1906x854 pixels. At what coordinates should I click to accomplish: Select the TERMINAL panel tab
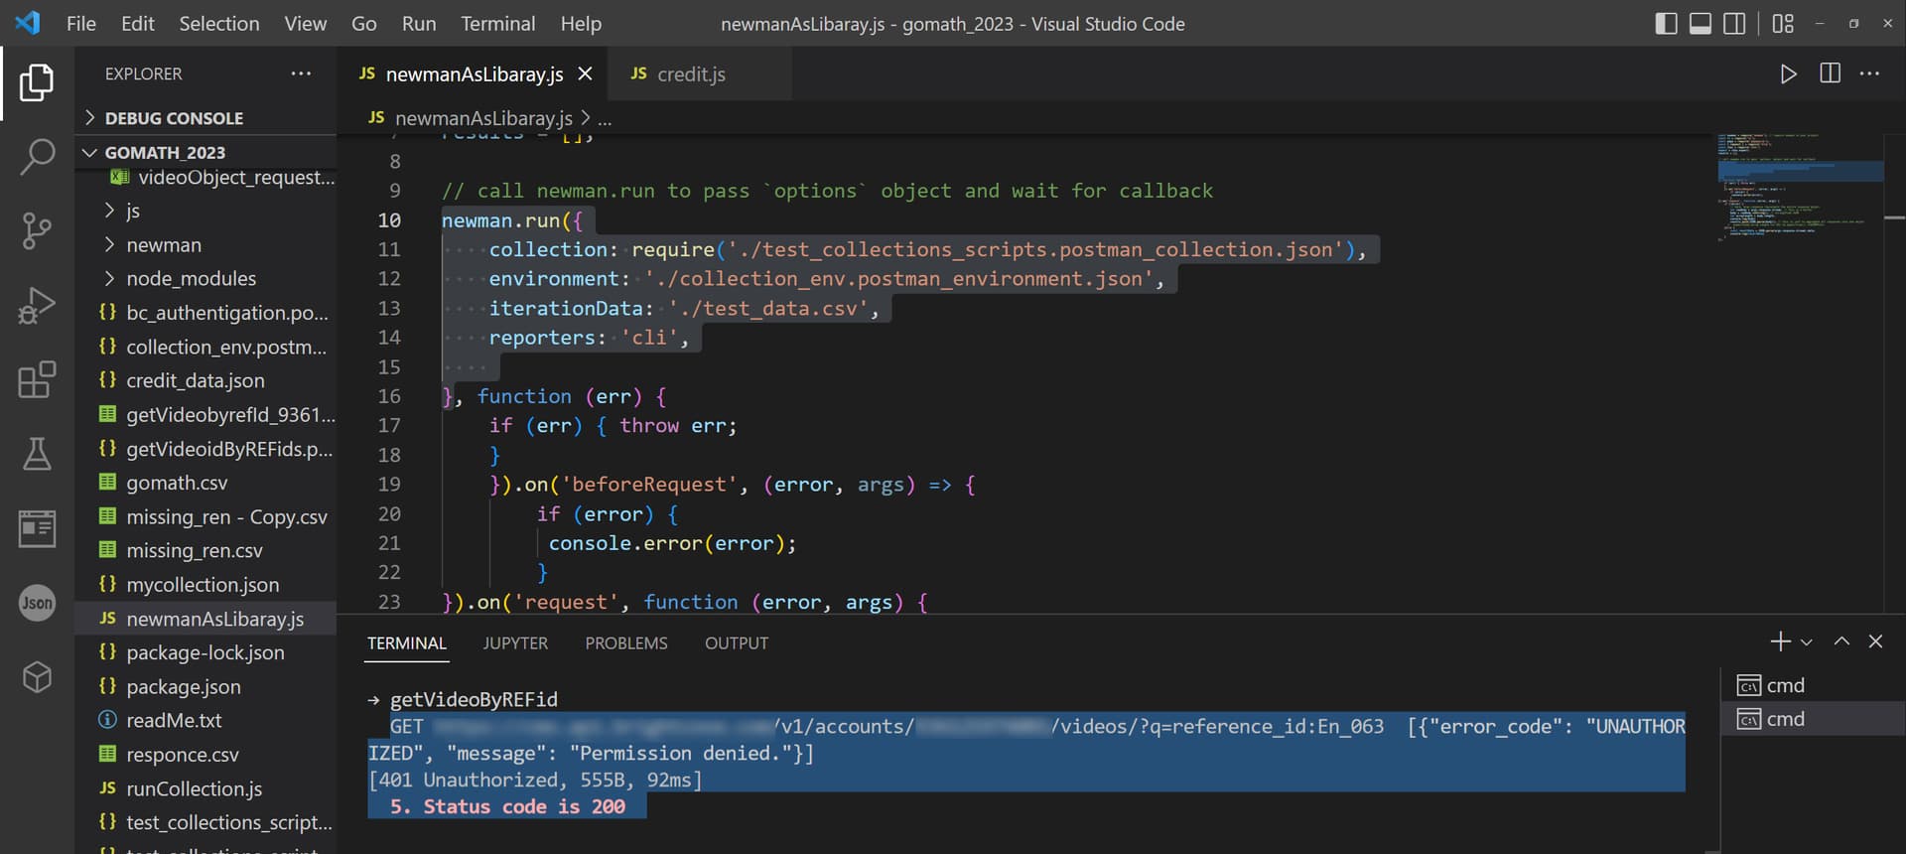point(407,642)
